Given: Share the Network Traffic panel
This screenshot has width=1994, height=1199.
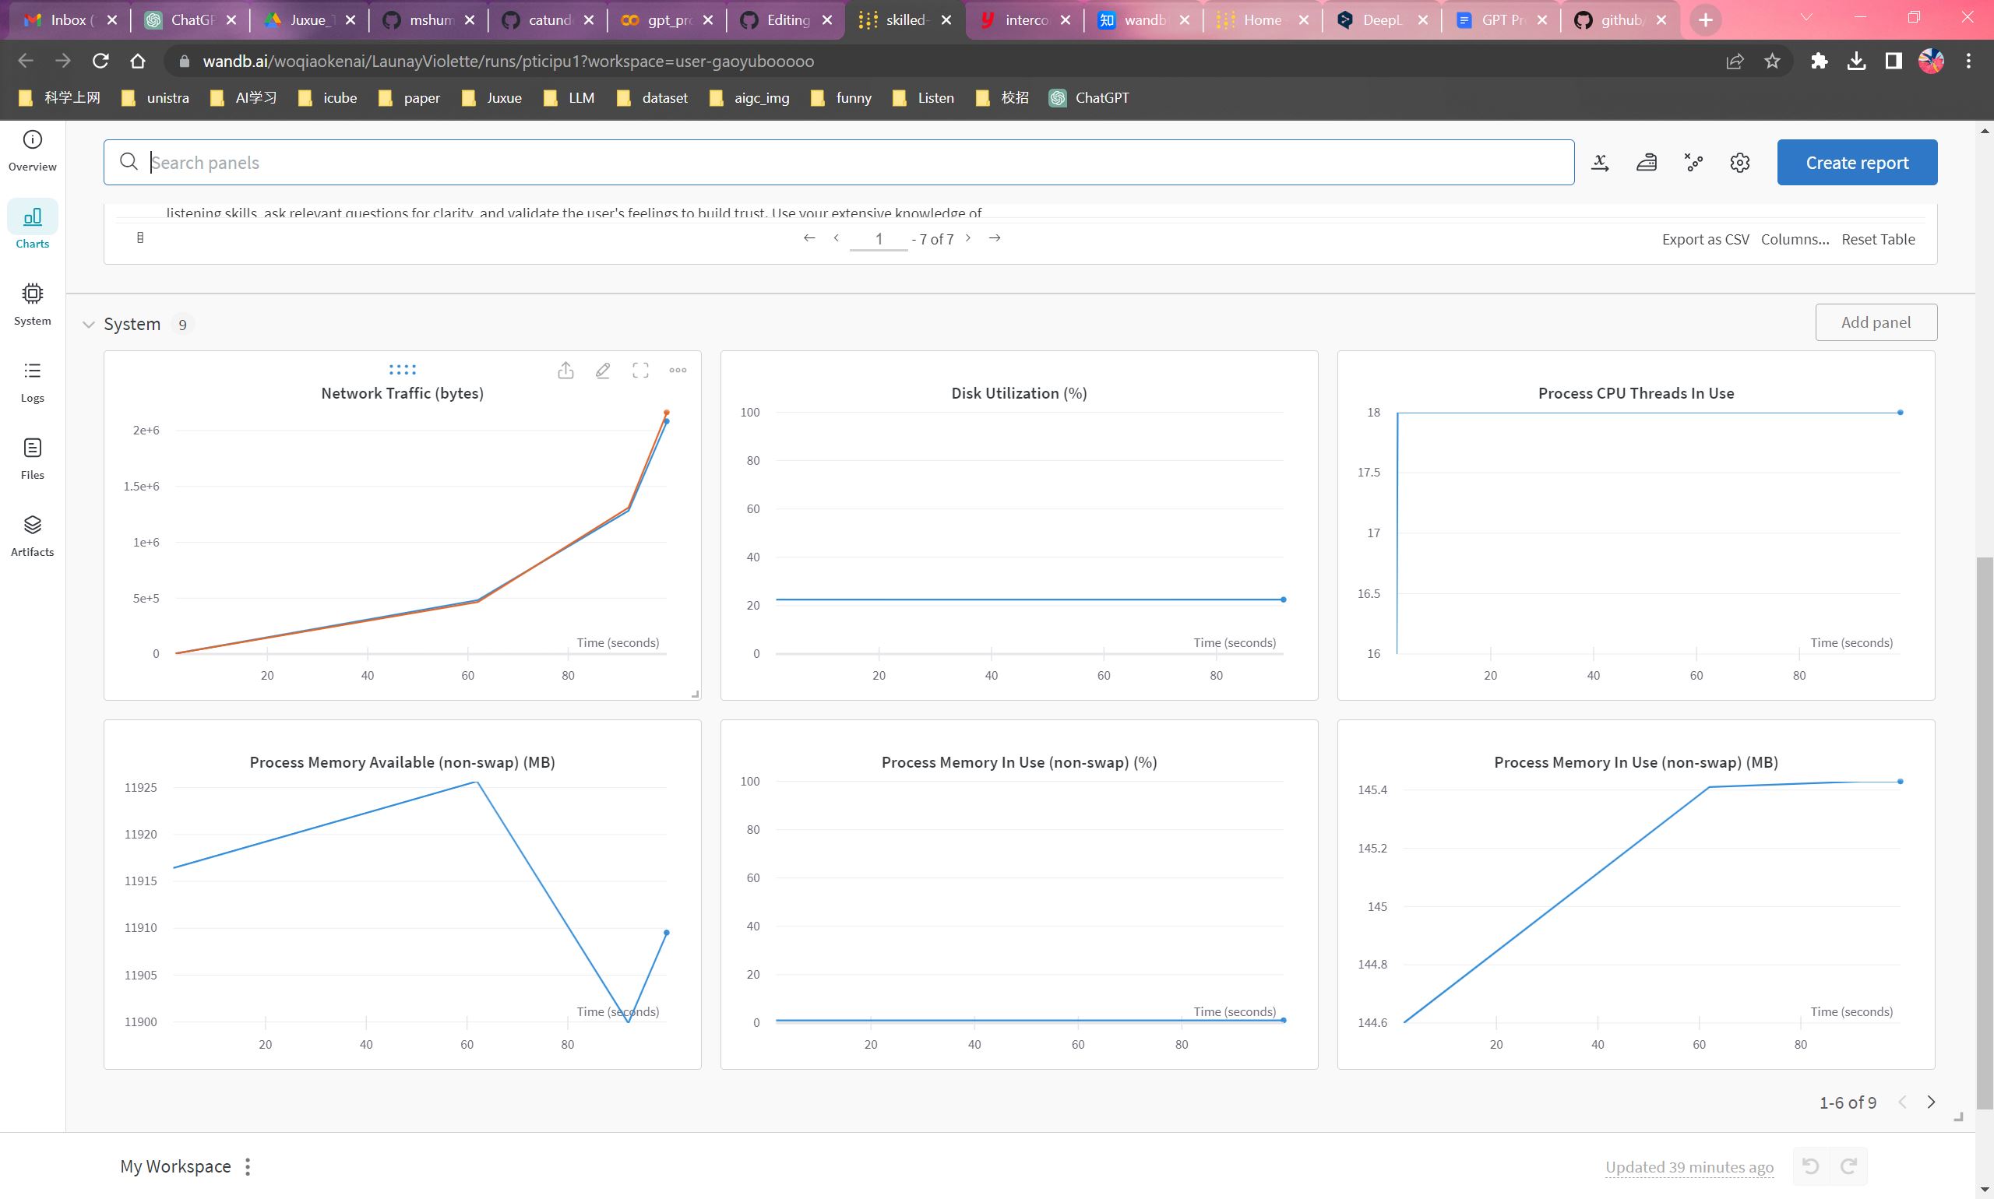Looking at the screenshot, I should tap(565, 370).
